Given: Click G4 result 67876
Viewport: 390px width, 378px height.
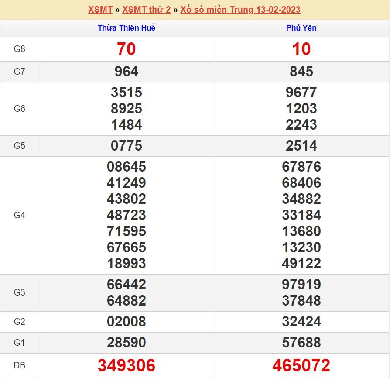Looking at the screenshot, I should click(301, 166).
